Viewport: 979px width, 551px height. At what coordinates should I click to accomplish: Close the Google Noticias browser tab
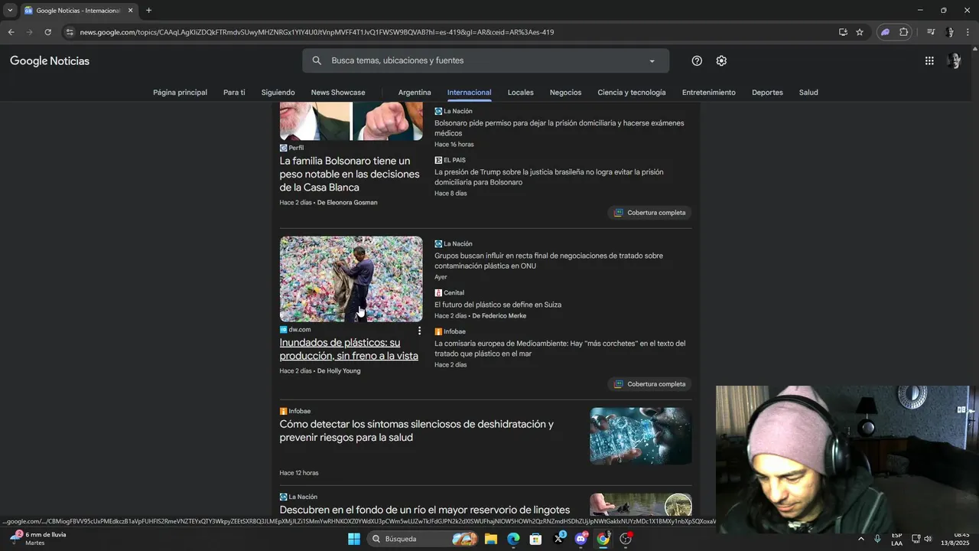point(130,11)
